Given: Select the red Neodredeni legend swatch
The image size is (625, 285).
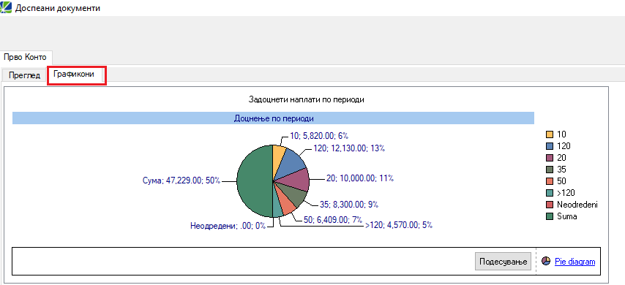Looking at the screenshot, I should 550,205.
